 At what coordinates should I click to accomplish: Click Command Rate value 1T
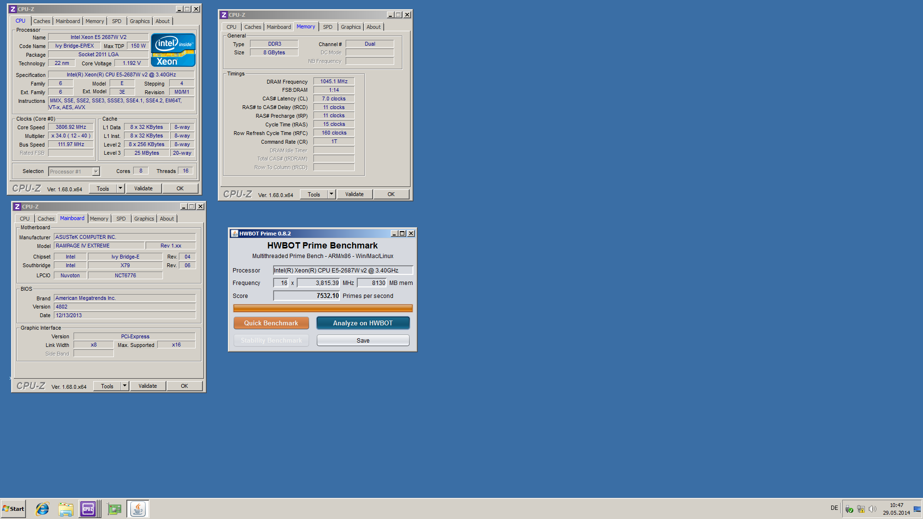334,142
